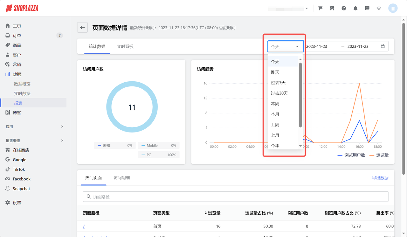Open the help question-mark icon
407x237 pixels.
pyautogui.click(x=344, y=8)
